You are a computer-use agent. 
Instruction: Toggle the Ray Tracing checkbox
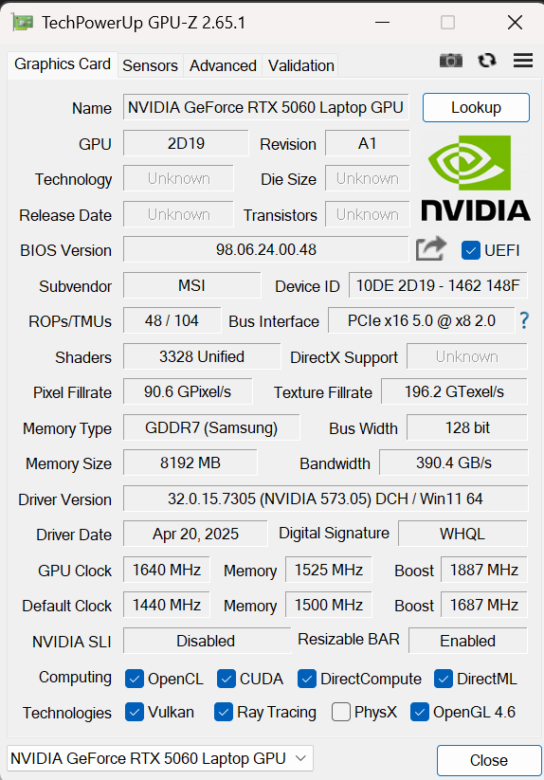point(224,712)
